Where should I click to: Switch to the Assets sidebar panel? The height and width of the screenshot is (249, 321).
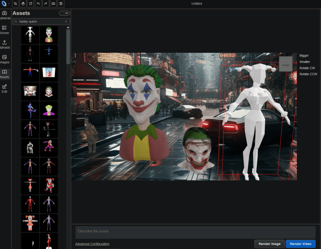(x=5, y=74)
